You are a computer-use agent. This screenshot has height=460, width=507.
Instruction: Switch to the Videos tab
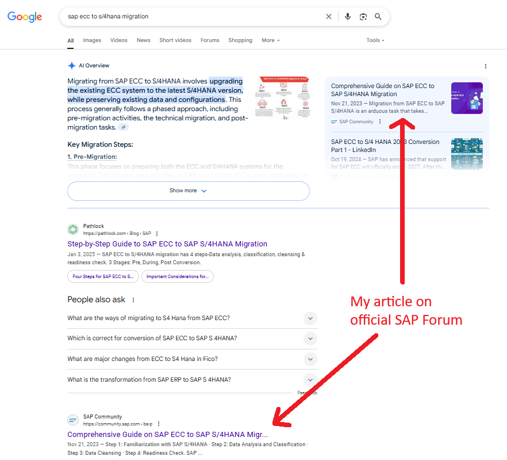point(118,40)
